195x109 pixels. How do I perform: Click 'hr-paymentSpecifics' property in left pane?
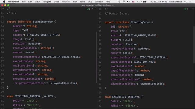29,83
